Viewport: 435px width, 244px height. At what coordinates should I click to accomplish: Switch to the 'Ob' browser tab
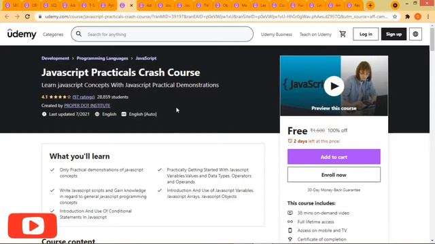point(222,5)
